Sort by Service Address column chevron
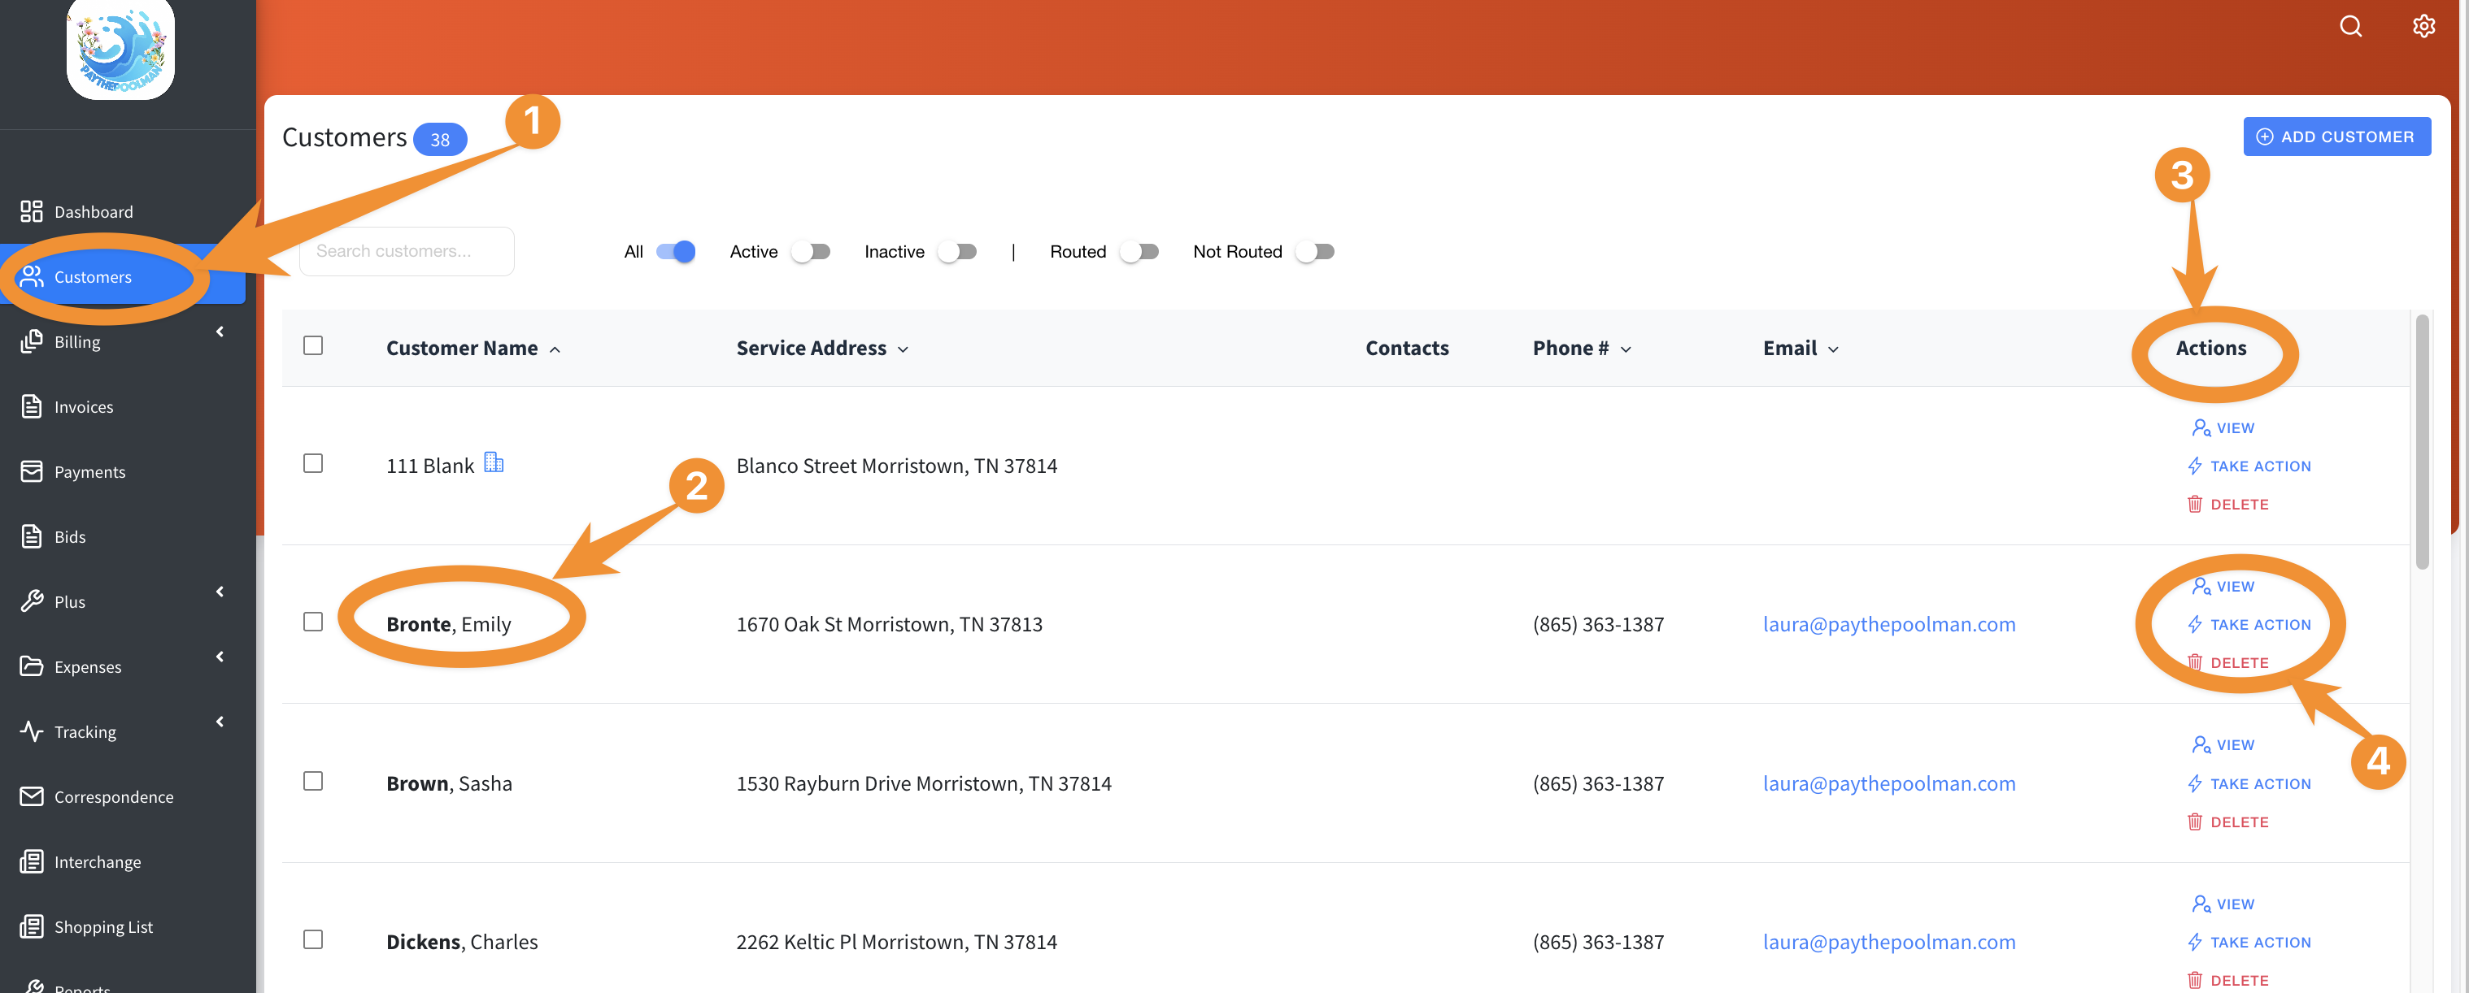The width and height of the screenshot is (2469, 993). point(903,349)
